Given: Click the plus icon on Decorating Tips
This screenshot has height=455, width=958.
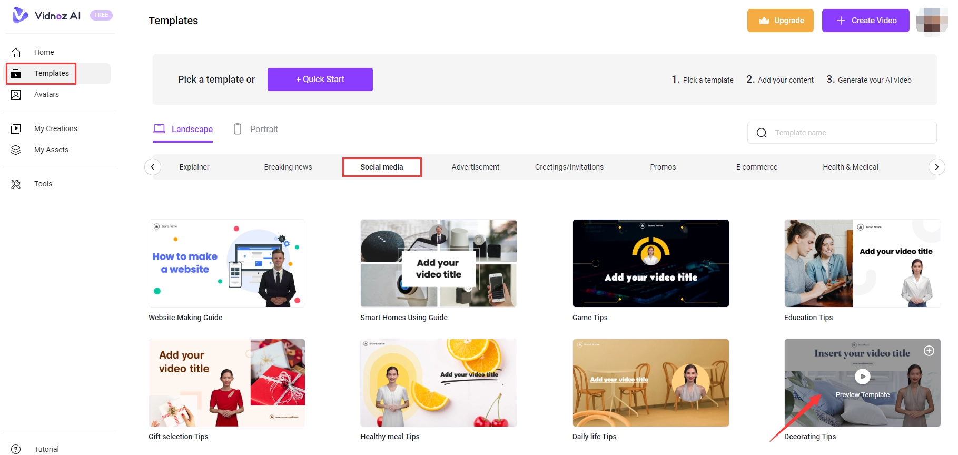Looking at the screenshot, I should pos(929,351).
